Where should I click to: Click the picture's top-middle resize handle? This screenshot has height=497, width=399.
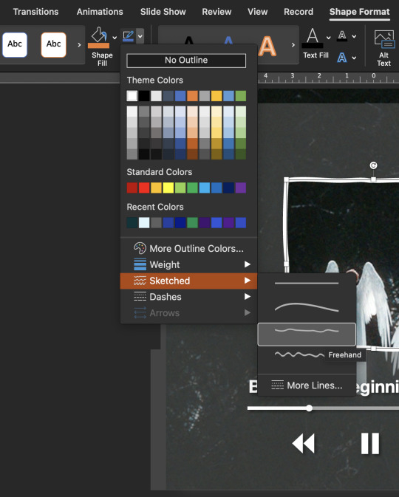click(373, 179)
